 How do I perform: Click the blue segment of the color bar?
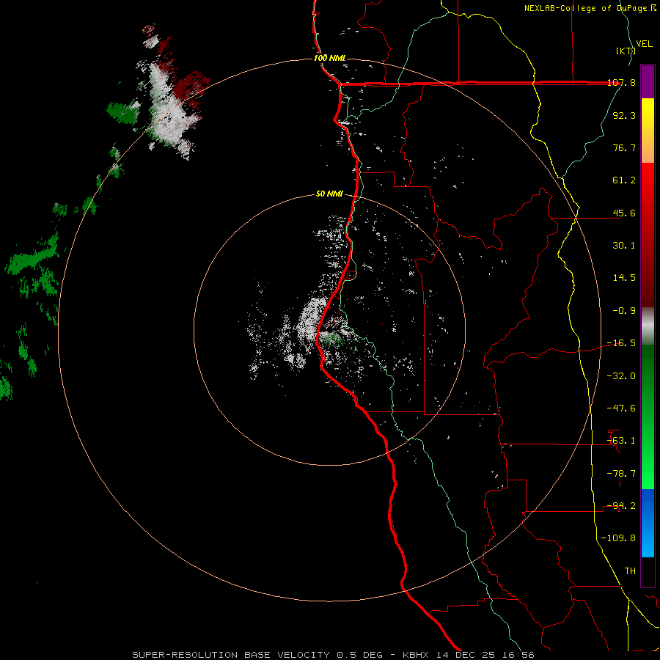pos(648,523)
